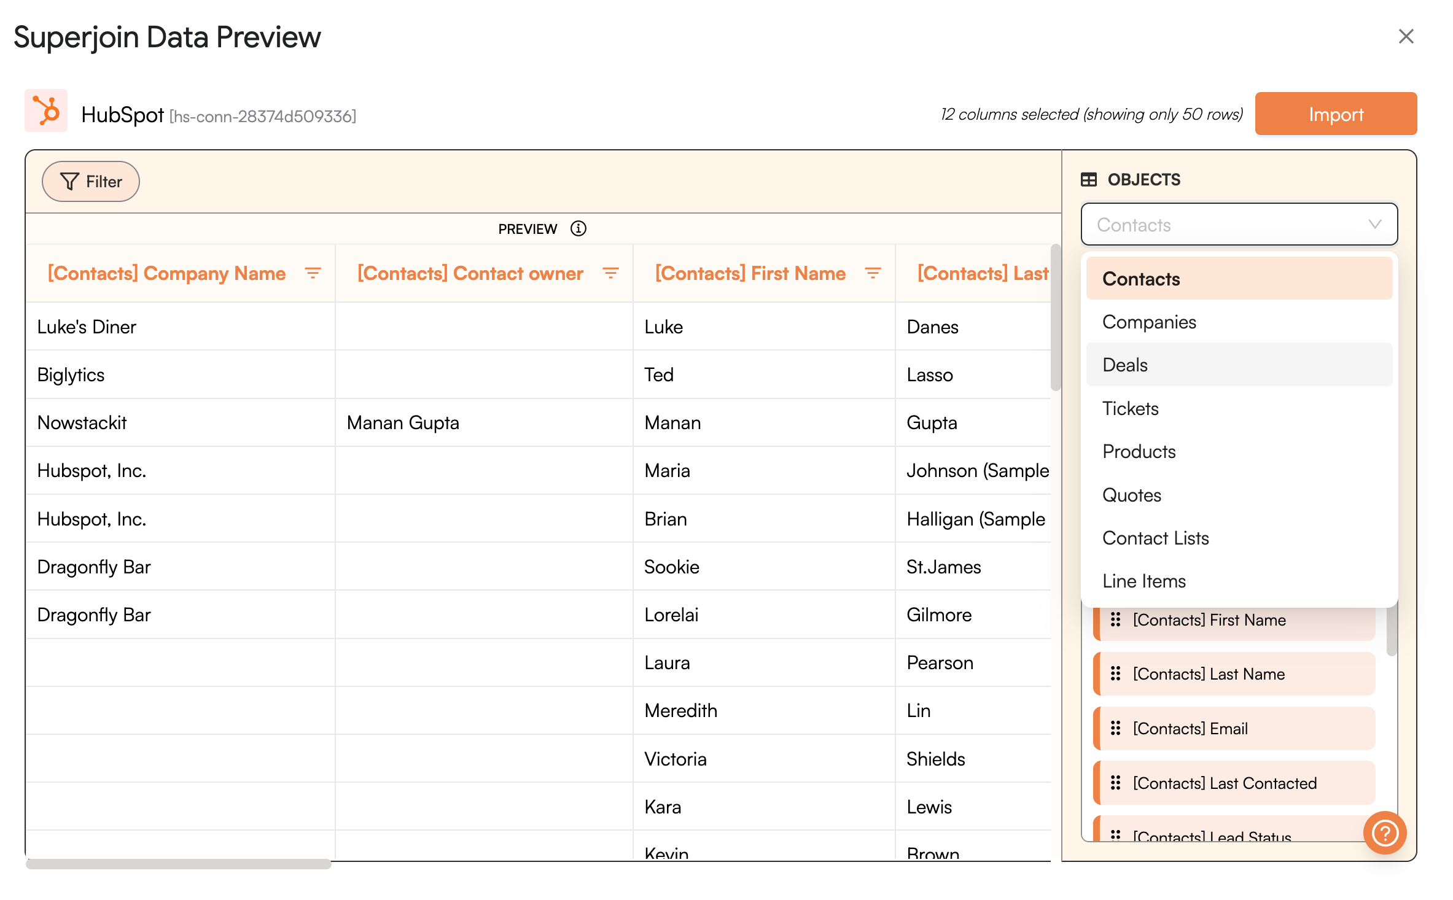Click the First Name column filter icon
Screen dimensions: 1453x900
coord(872,273)
